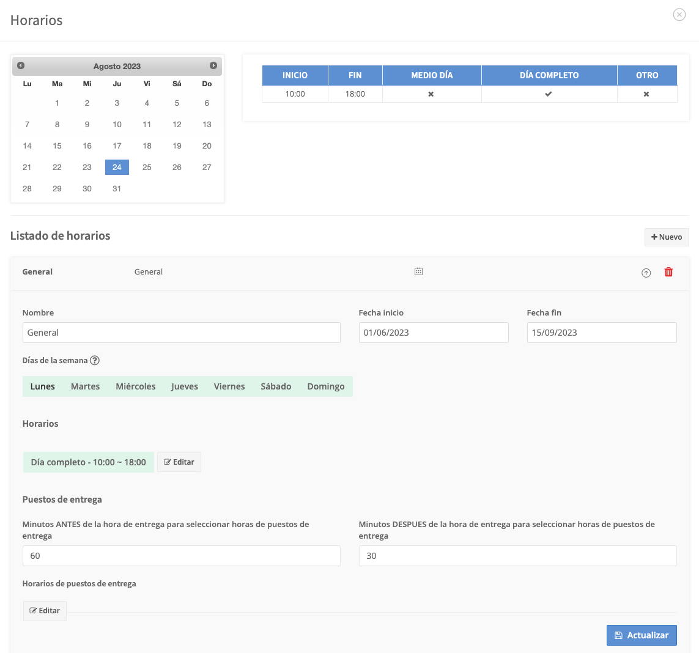The width and height of the screenshot is (699, 653).
Task: Click the INICIO column header
Action: (x=295, y=75)
